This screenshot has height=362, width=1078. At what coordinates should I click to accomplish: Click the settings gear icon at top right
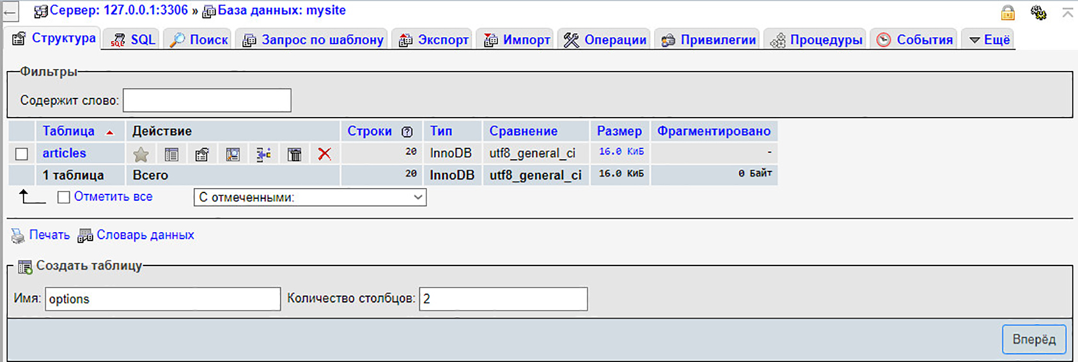[1039, 12]
